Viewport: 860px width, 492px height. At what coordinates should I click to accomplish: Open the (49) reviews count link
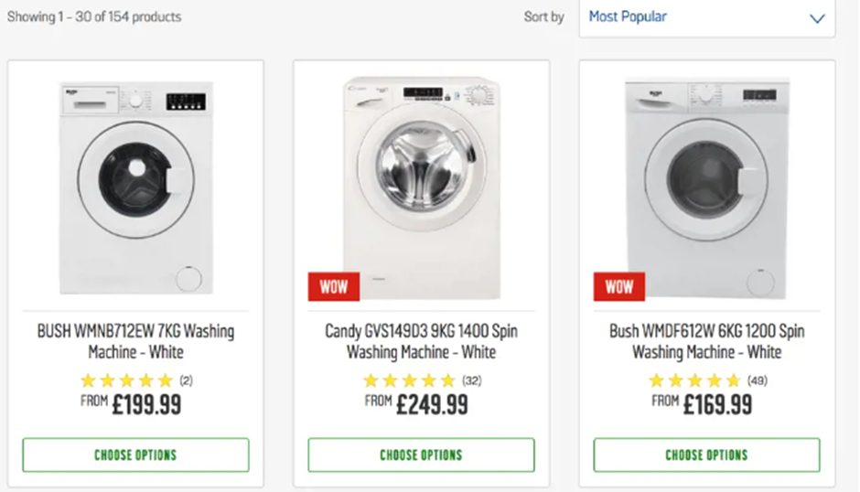click(758, 380)
